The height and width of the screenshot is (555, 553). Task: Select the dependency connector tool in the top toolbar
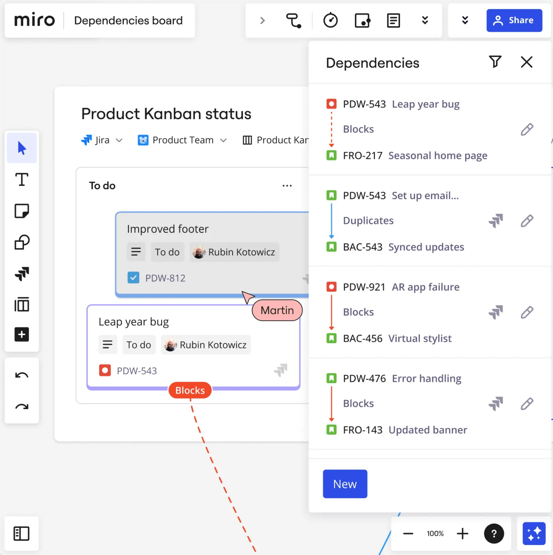pos(294,20)
